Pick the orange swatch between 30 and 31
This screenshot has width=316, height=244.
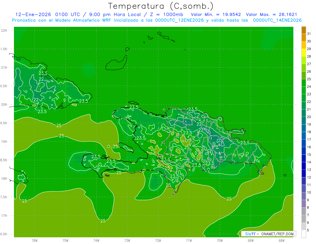click(x=304, y=38)
